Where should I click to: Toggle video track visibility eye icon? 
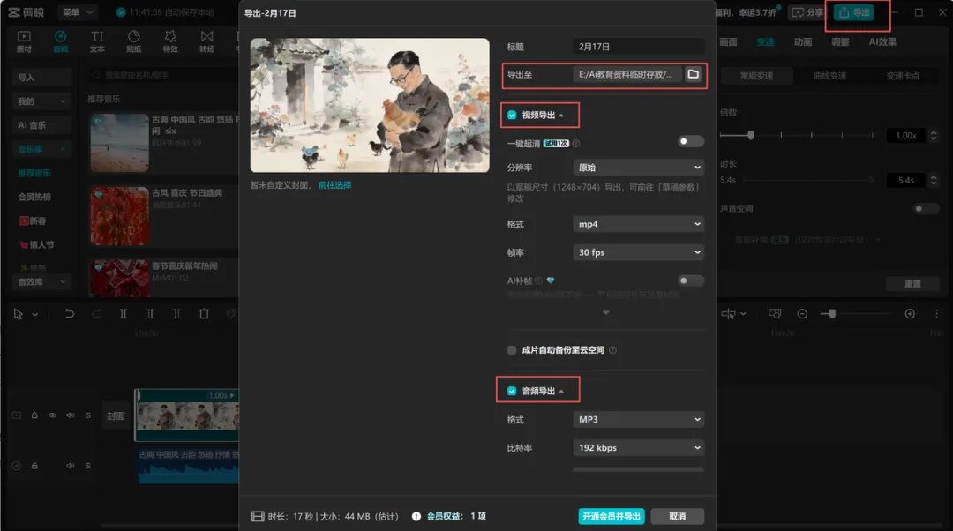coord(53,415)
